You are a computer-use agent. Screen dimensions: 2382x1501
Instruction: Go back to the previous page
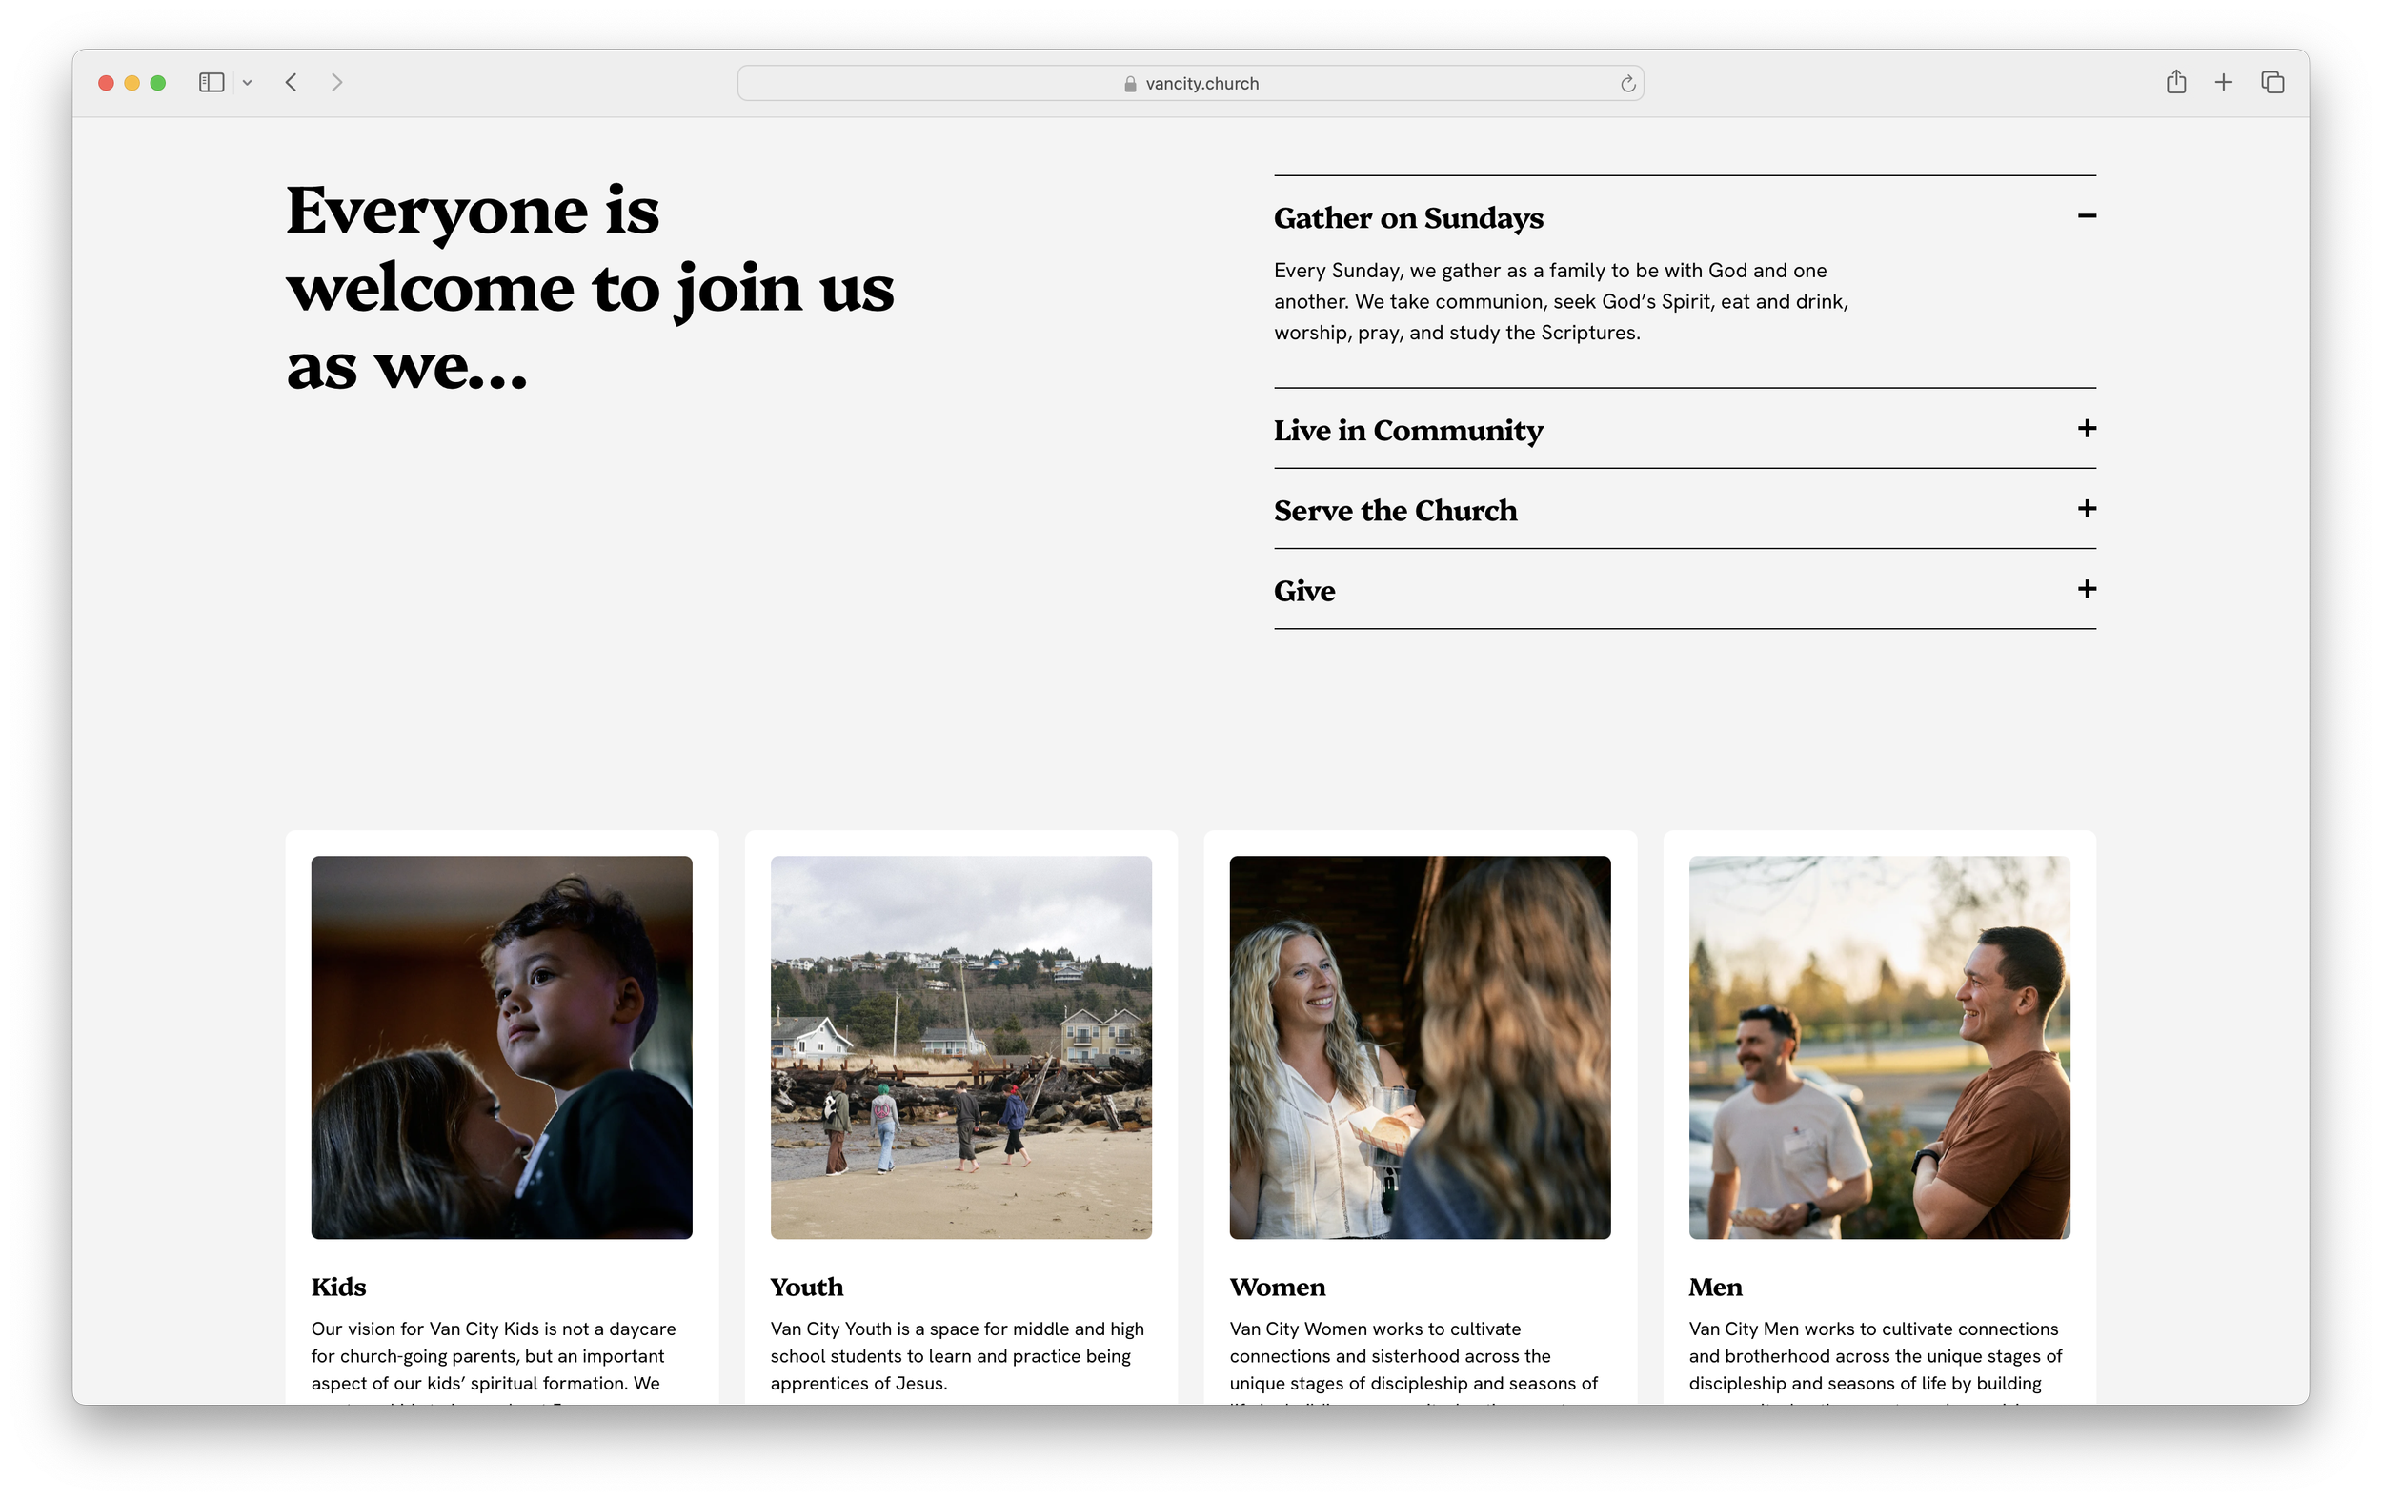[291, 83]
